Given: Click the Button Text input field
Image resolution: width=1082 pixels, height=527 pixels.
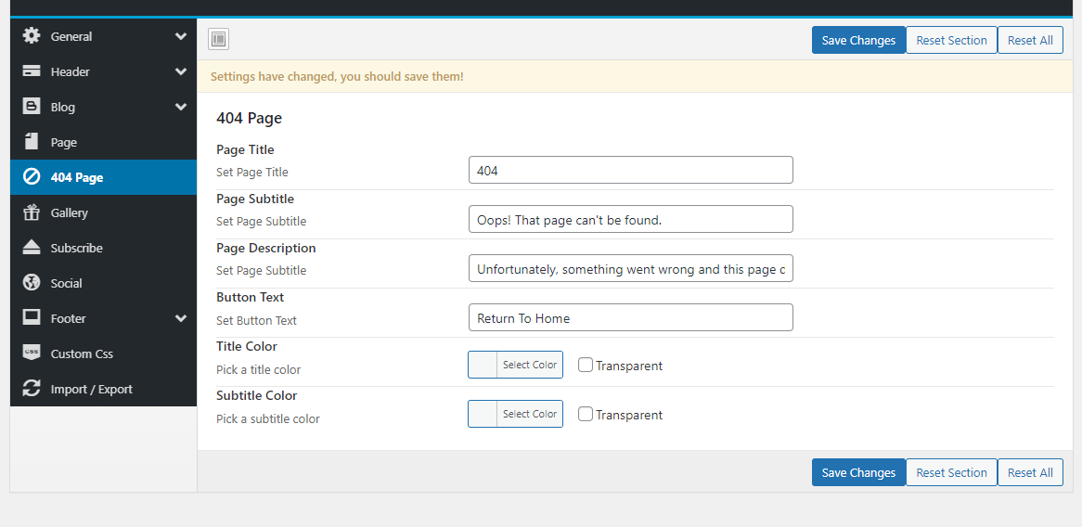Looking at the screenshot, I should pos(631,317).
